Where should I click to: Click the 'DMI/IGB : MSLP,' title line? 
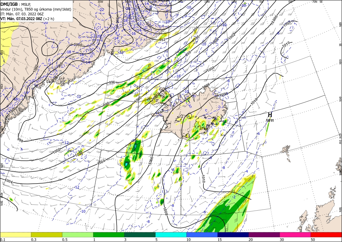[x=16, y=4]
